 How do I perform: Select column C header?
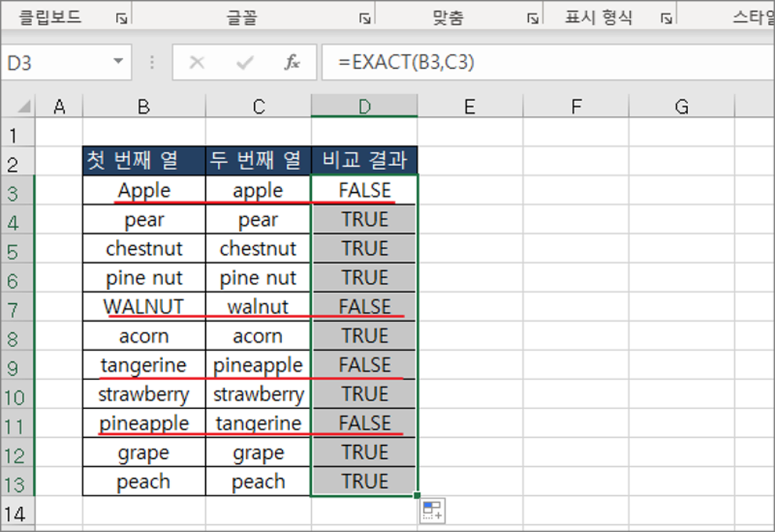point(259,107)
